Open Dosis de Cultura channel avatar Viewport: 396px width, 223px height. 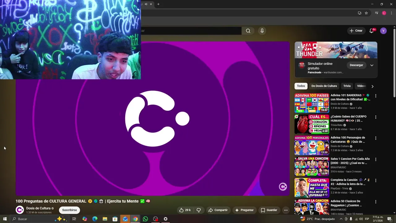(20, 210)
